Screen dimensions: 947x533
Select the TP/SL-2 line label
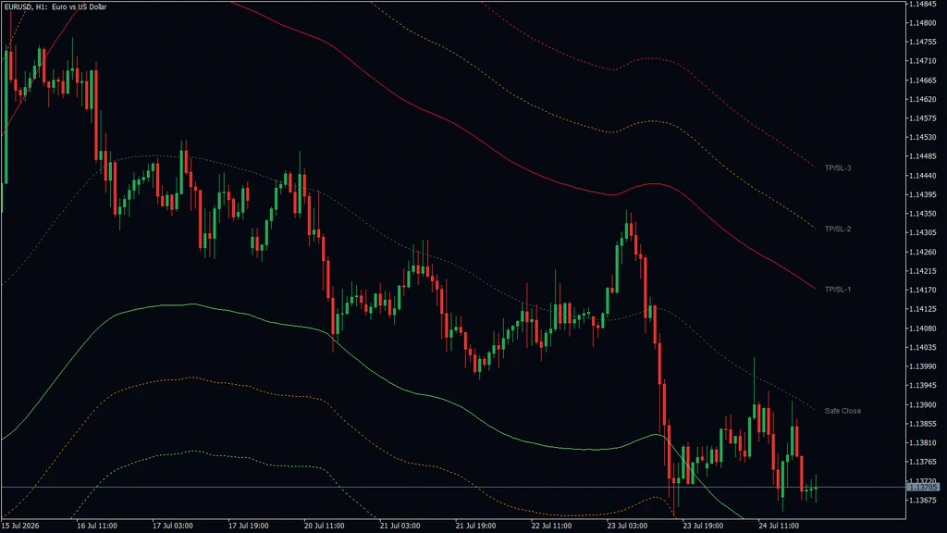(x=838, y=229)
